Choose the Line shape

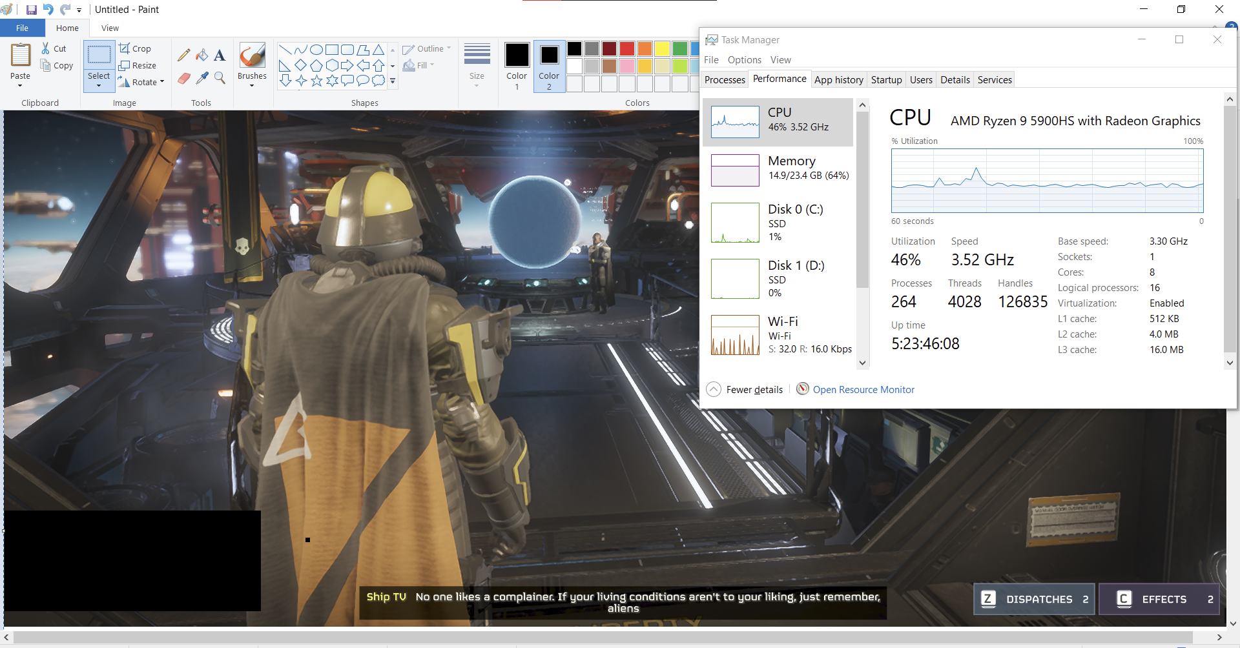tap(285, 50)
